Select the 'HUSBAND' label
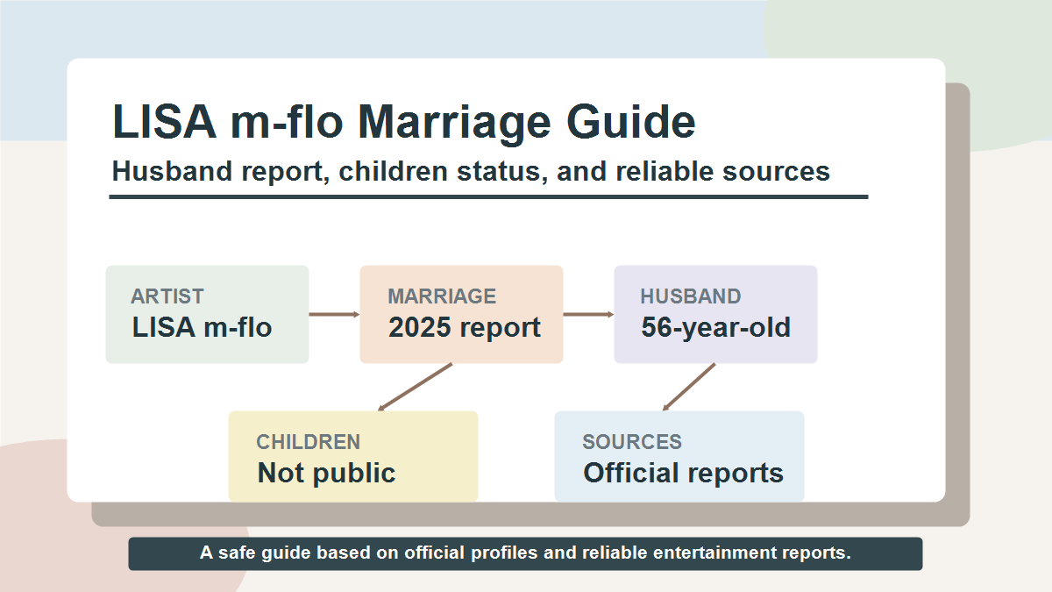 [x=691, y=296]
